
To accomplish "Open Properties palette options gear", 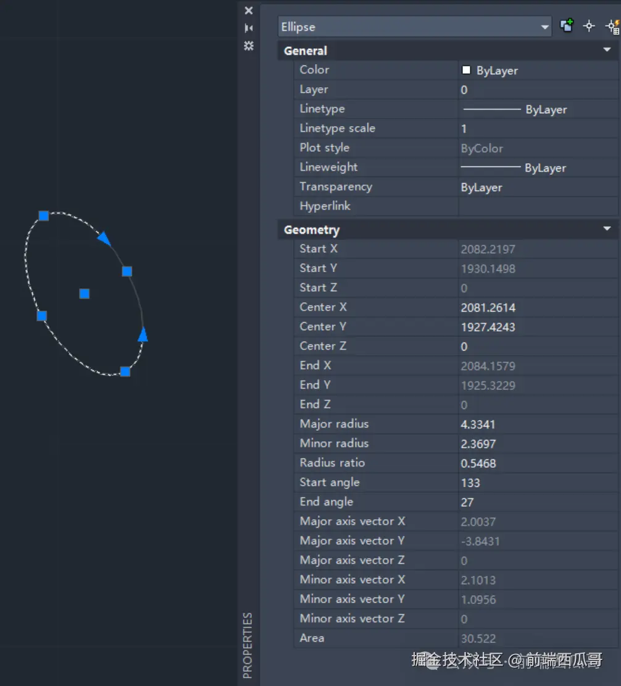I will (249, 46).
